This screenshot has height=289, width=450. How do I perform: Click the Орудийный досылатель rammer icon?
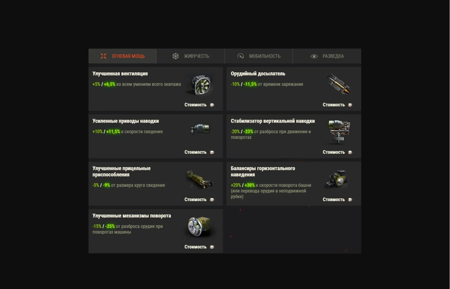338,84
